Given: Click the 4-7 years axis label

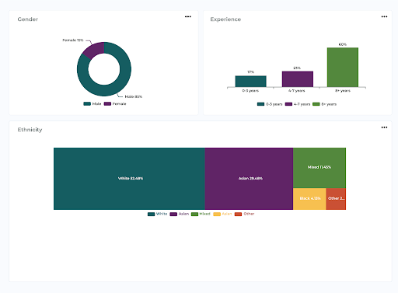Looking at the screenshot, I should click(297, 91).
